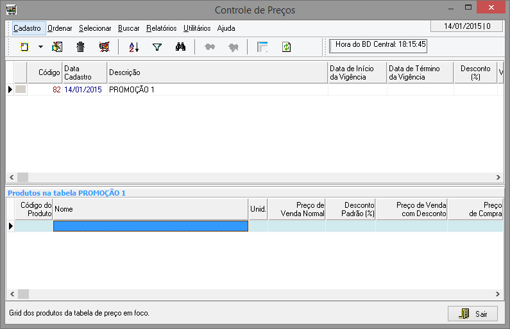The width and height of the screenshot is (510, 329).
Task: Click the trash can delete icon
Action: (x=80, y=47)
